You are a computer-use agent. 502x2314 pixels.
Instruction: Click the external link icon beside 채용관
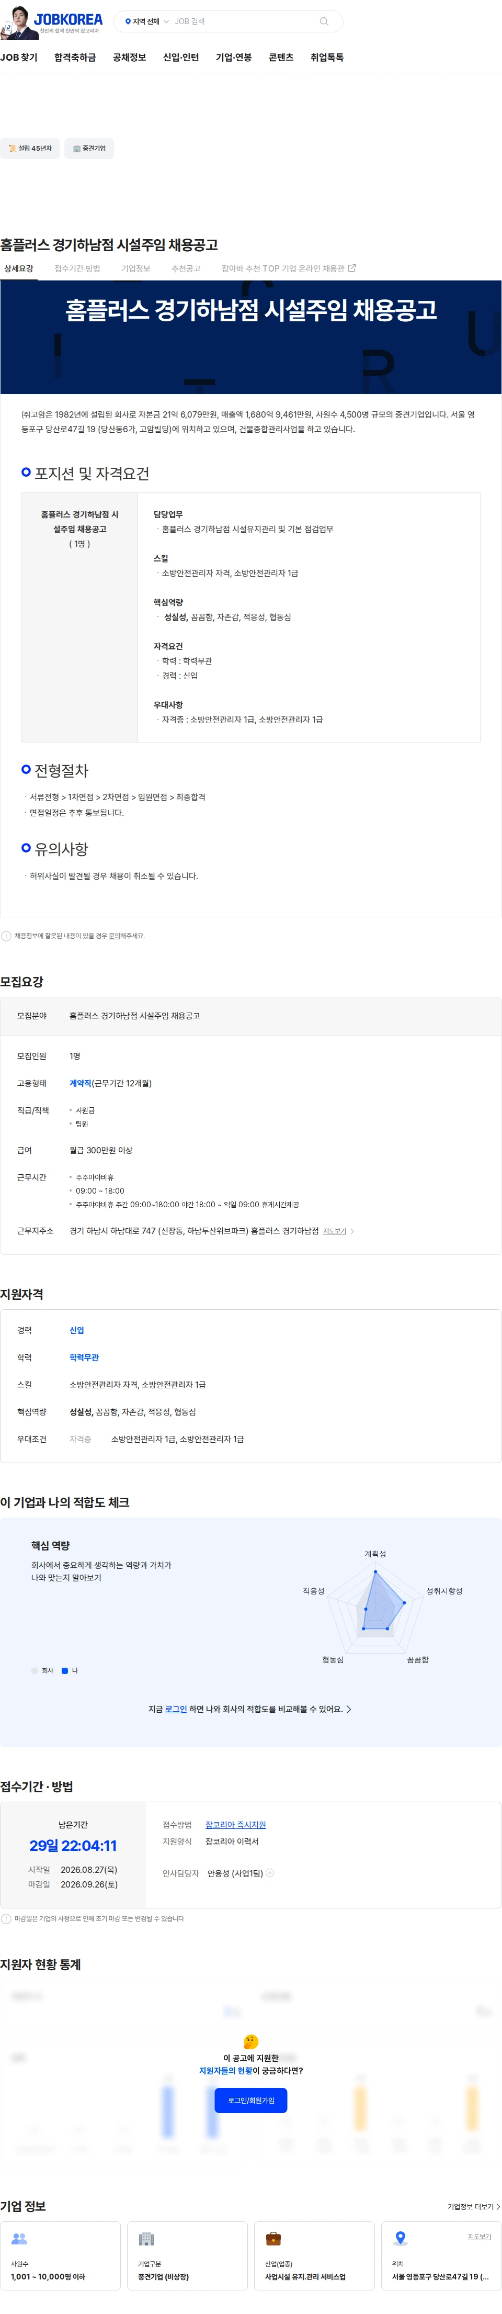[352, 268]
